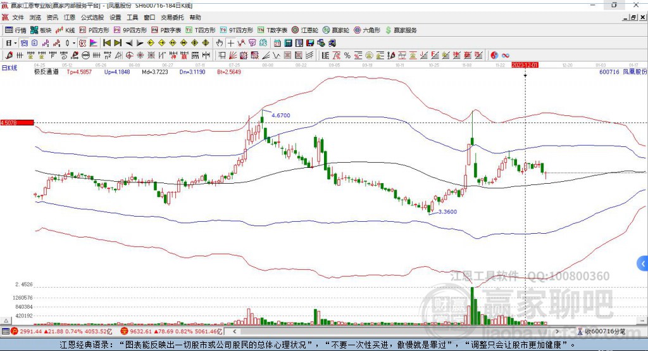Open the 浏览 menu
The height and width of the screenshot is (351, 648).
pyautogui.click(x=35, y=17)
